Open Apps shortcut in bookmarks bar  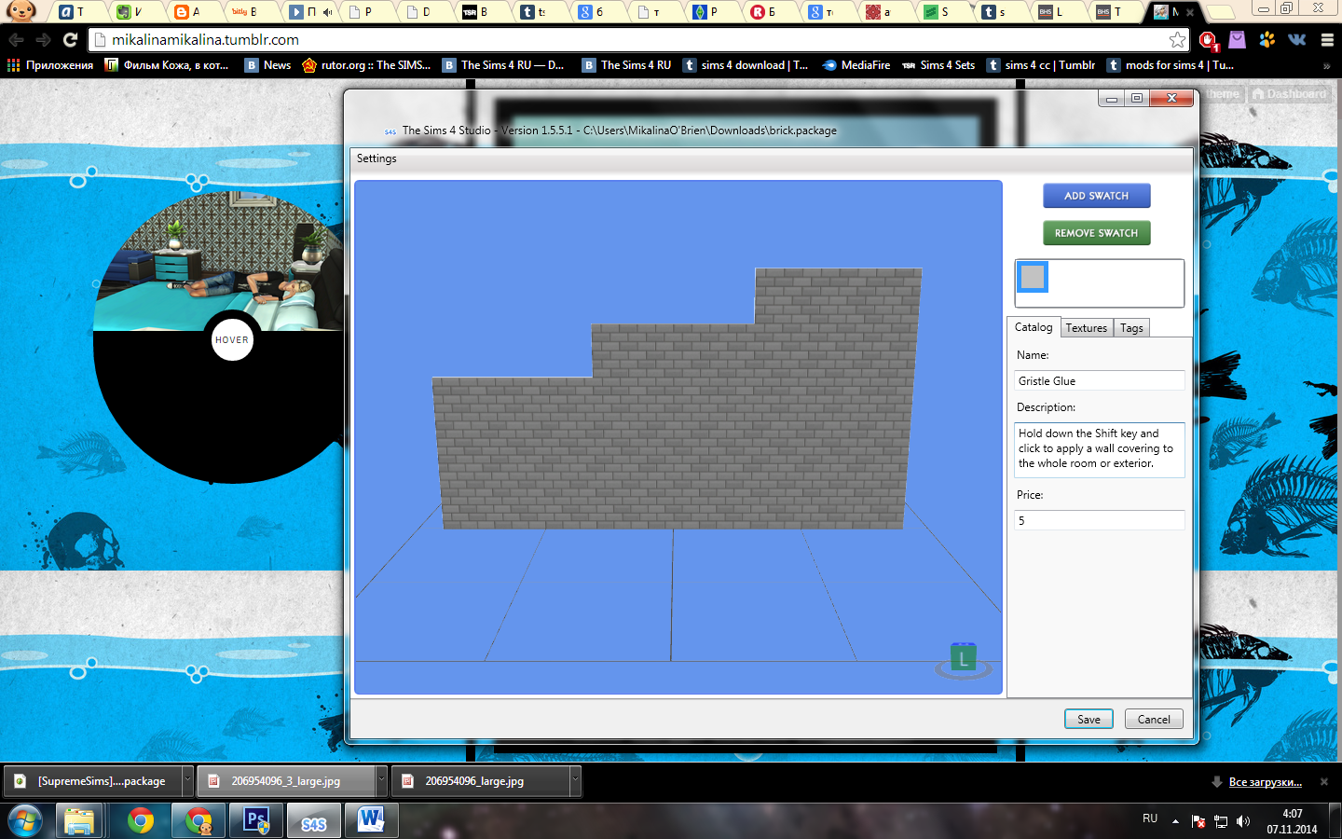coord(50,65)
